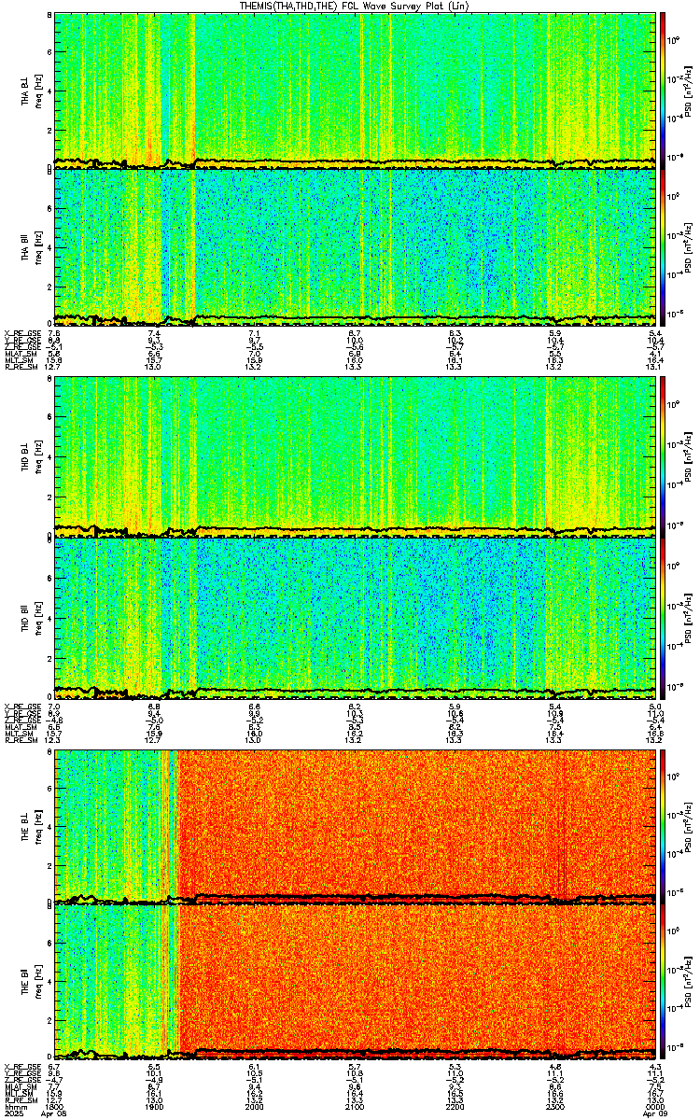This screenshot has height=1120, width=700.
Task: Click the 2200 time tick label
Action: 455,1106
